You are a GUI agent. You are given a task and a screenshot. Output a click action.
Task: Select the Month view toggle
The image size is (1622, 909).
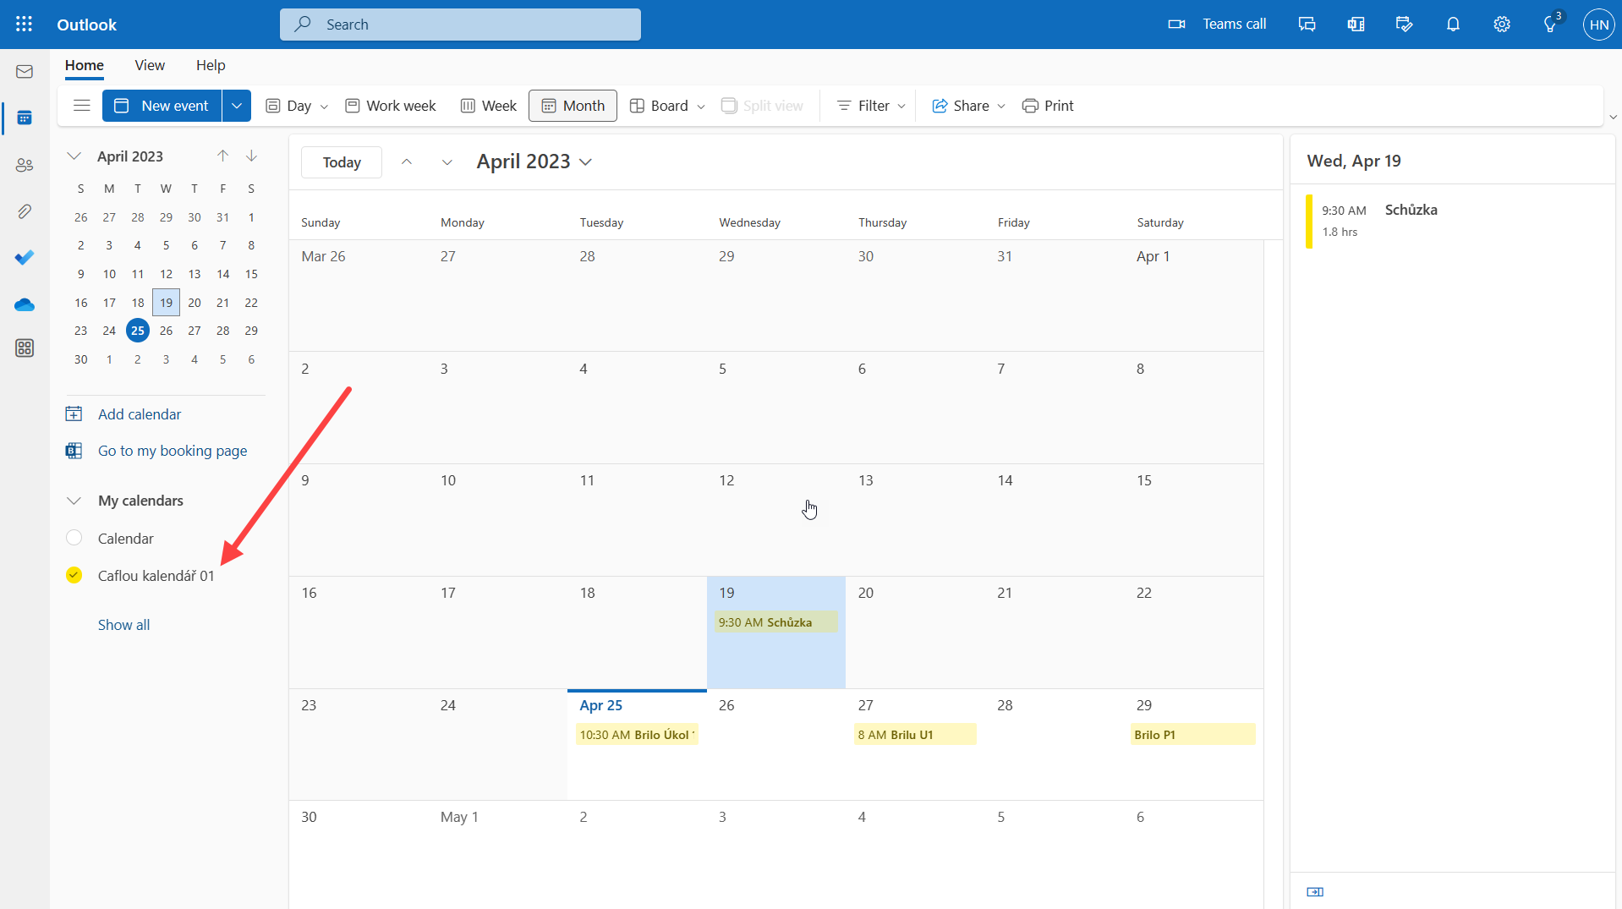coord(573,106)
